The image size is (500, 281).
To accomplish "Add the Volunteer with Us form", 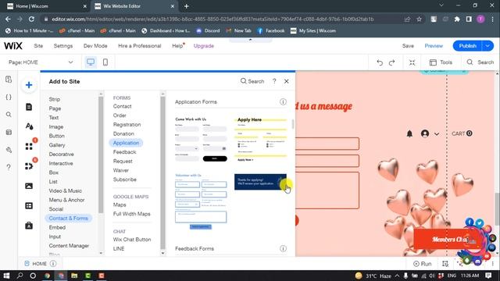I will tap(201, 201).
